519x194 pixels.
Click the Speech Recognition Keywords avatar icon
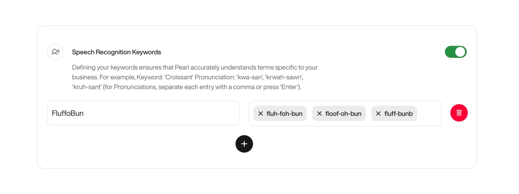[x=55, y=52]
